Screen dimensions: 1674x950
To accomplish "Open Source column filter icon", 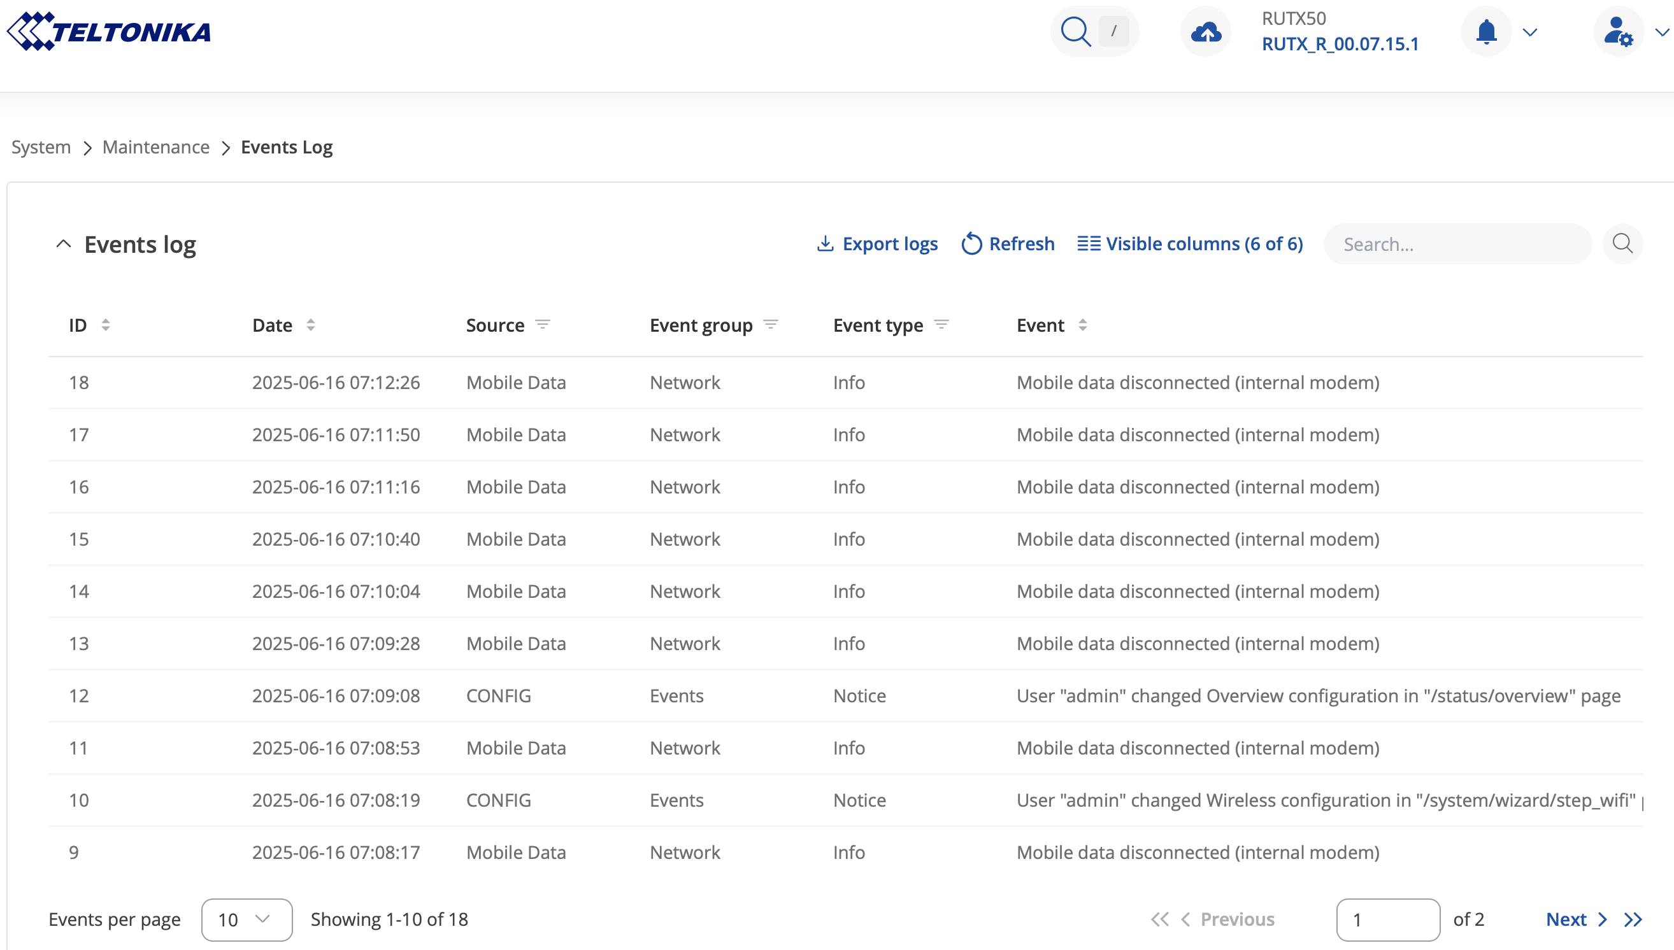I will click(542, 324).
